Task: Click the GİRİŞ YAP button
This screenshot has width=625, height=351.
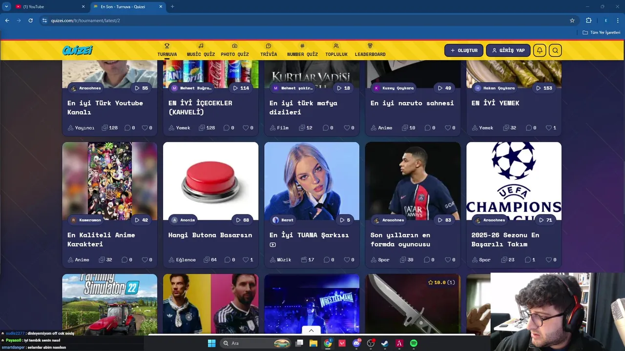Action: coord(508,50)
